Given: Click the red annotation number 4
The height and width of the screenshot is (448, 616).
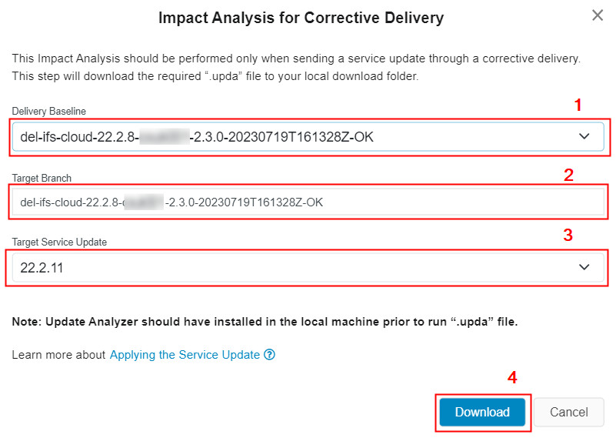Looking at the screenshot, I should pos(512,378).
